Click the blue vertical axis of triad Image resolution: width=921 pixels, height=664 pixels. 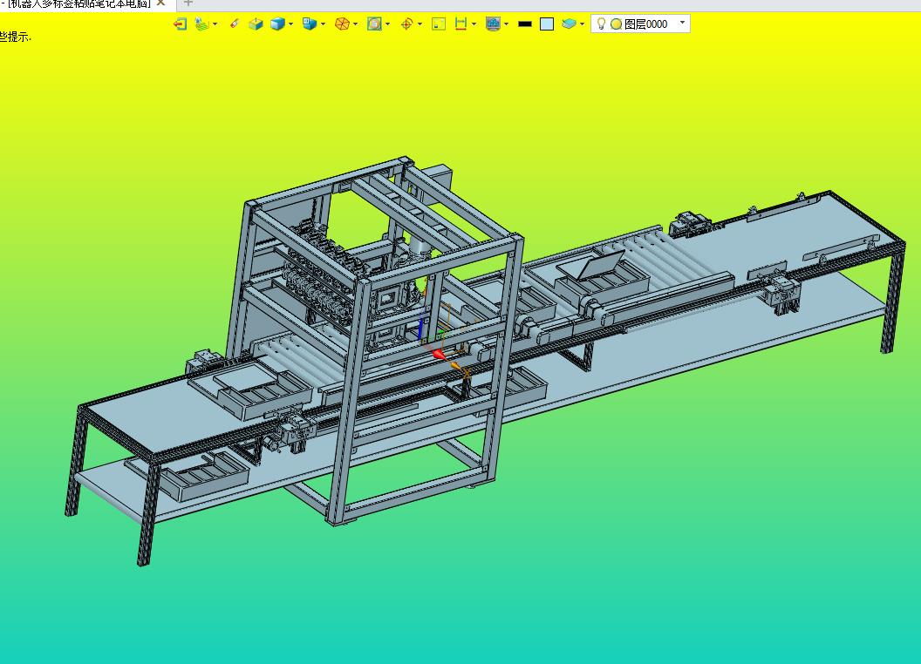point(420,328)
